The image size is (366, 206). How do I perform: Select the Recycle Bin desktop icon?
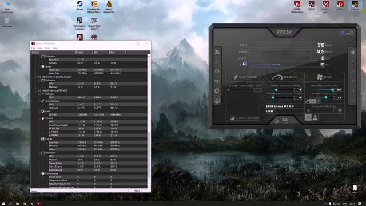(7, 22)
